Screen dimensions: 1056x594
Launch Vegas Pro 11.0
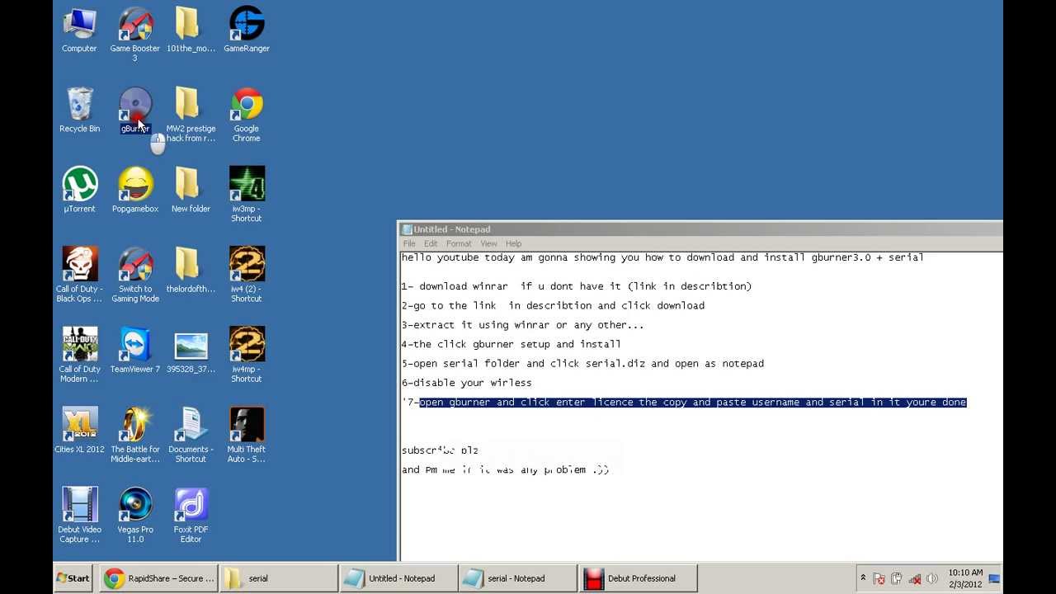[134, 505]
